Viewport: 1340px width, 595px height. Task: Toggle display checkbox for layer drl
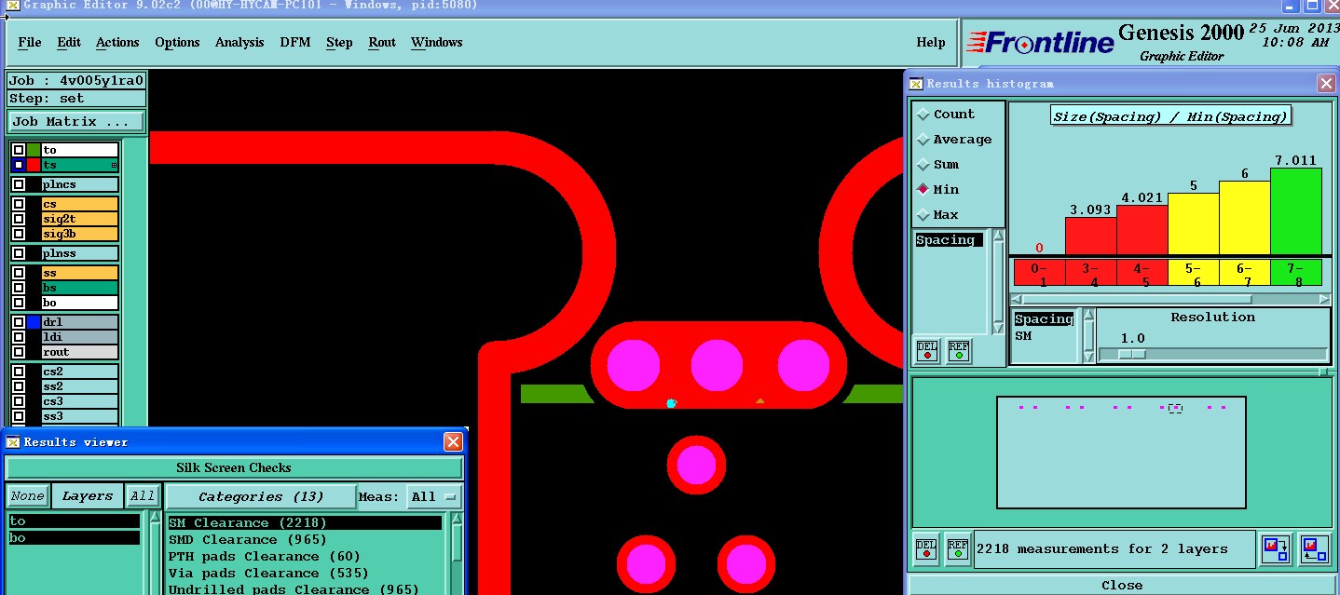[x=19, y=322]
